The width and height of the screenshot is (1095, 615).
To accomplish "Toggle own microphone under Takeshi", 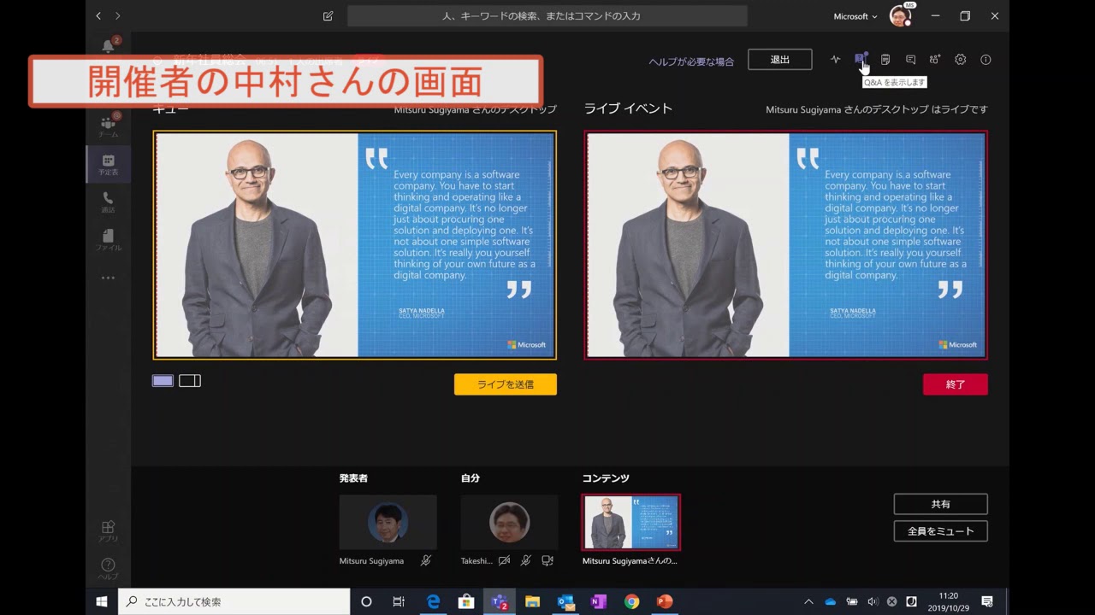I will point(526,560).
